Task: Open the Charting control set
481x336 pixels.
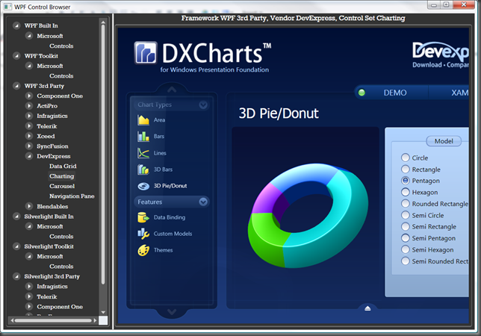Action: click(x=62, y=176)
